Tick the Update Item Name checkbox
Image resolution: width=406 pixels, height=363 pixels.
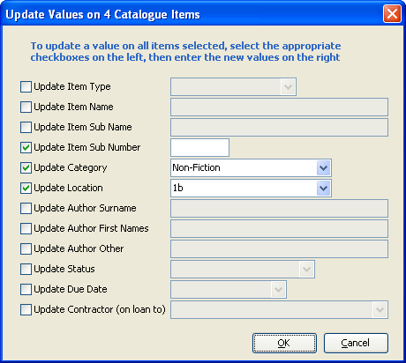tap(26, 107)
